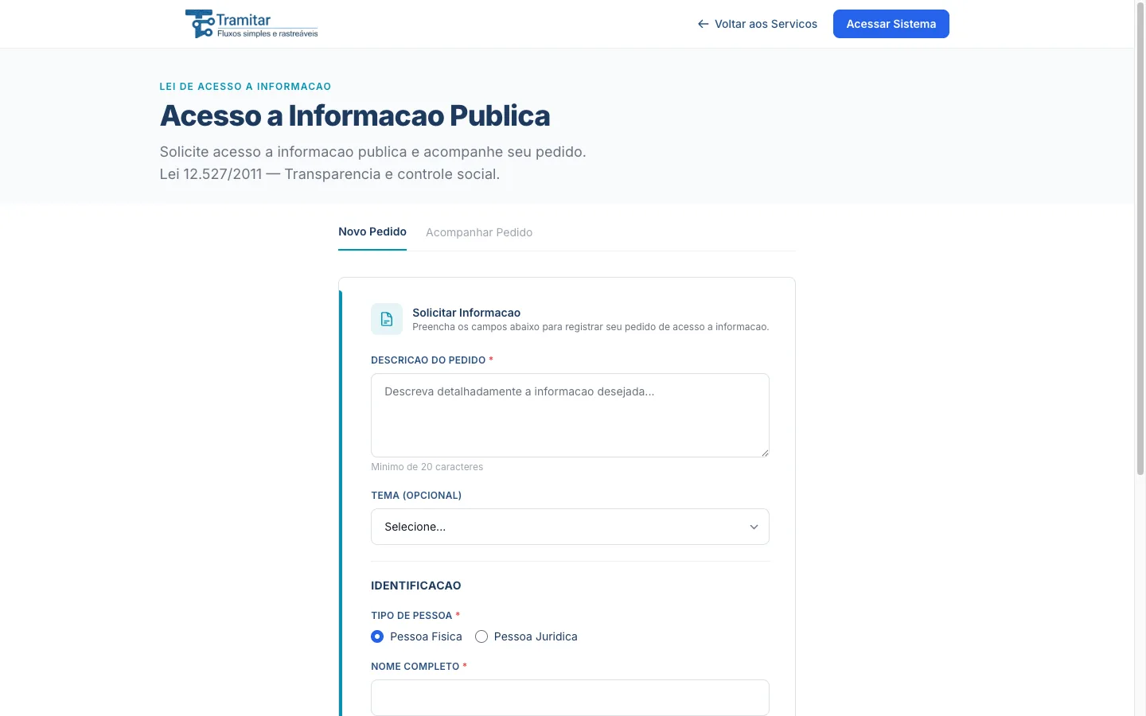Click the Tramitar logo

coord(251,24)
